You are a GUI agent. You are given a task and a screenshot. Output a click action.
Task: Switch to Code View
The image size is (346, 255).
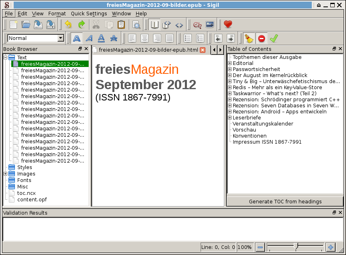click(x=179, y=25)
